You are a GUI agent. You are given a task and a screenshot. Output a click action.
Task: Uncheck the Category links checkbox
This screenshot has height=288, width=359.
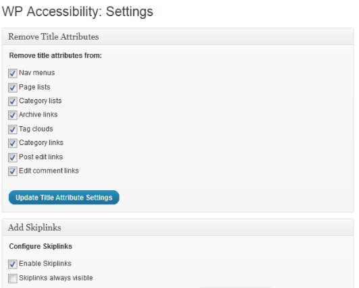coord(13,143)
